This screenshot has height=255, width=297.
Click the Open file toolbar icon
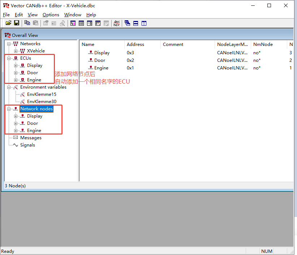(8, 23)
